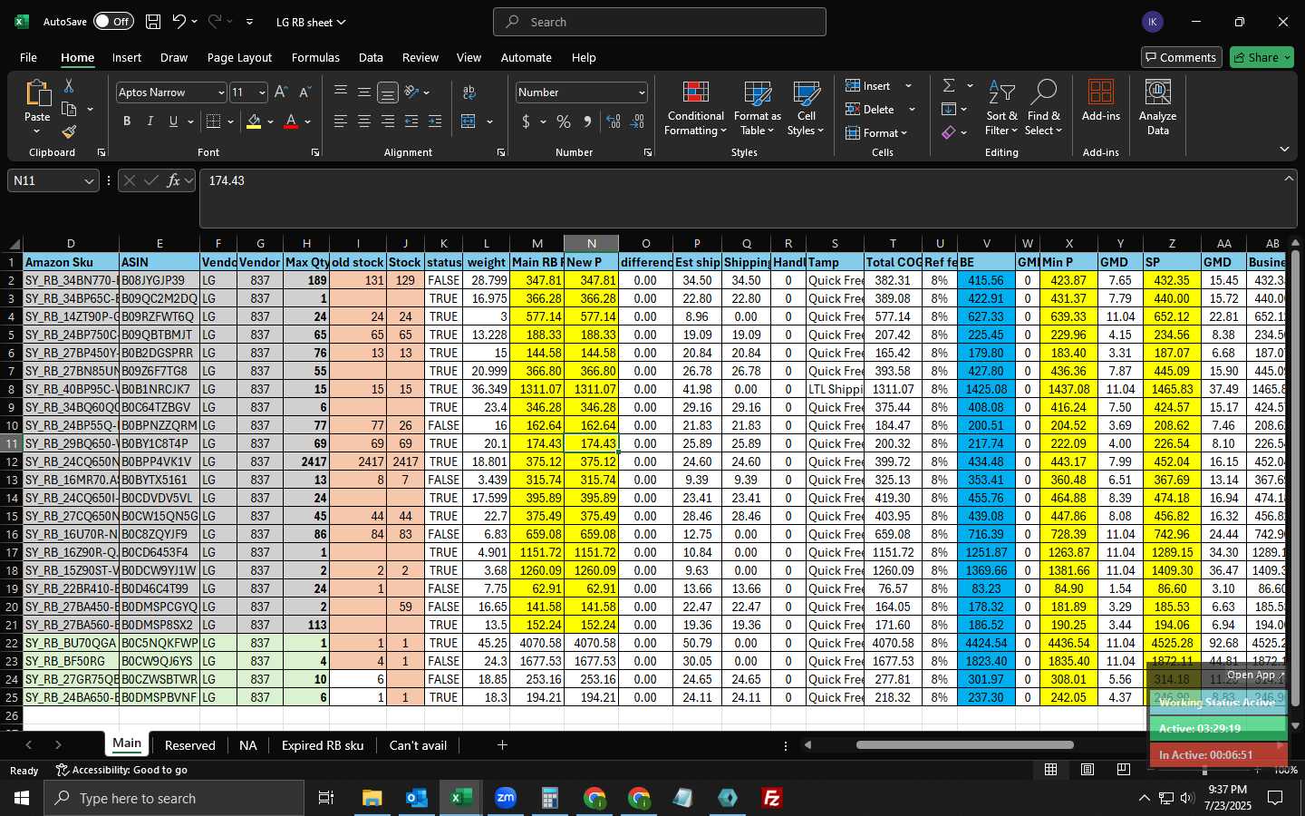Add a new sheet with plus button

point(502,745)
